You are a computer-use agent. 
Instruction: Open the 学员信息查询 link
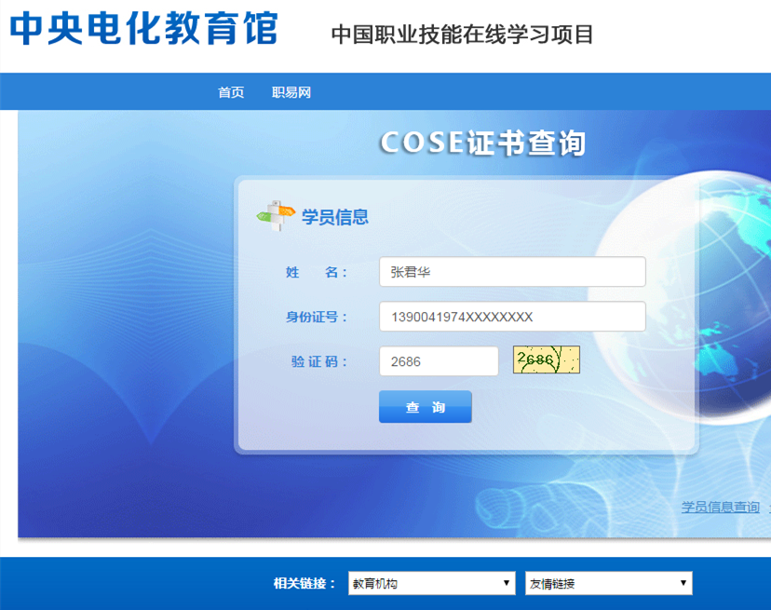(x=721, y=507)
